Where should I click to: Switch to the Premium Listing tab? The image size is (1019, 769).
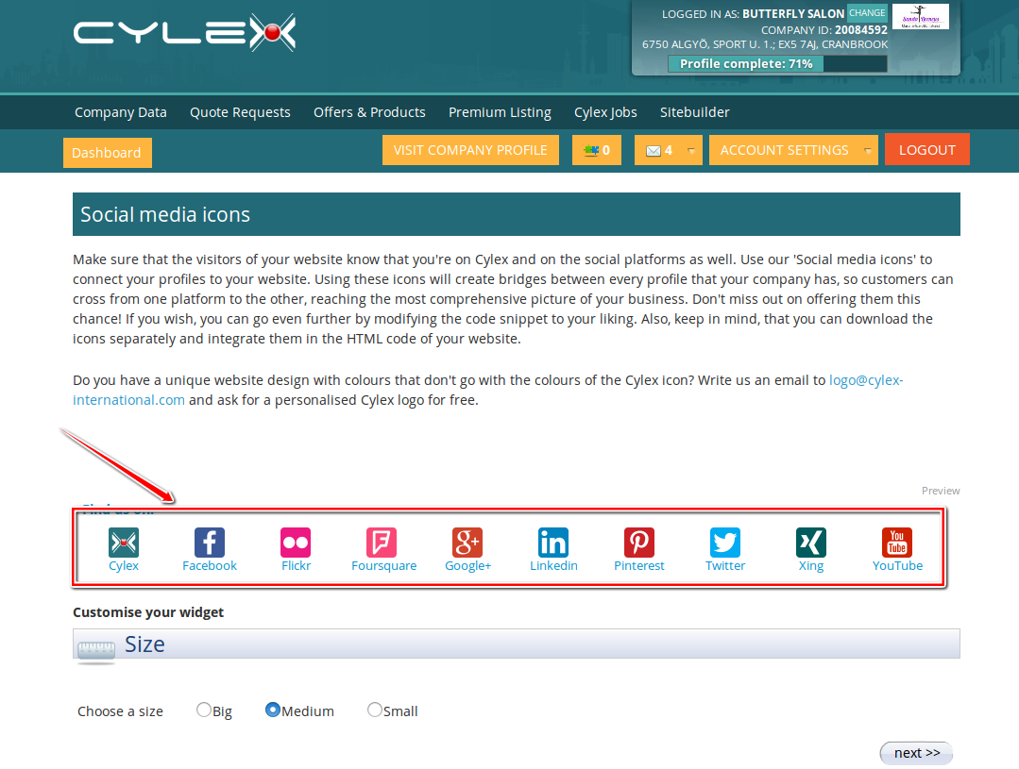(500, 111)
